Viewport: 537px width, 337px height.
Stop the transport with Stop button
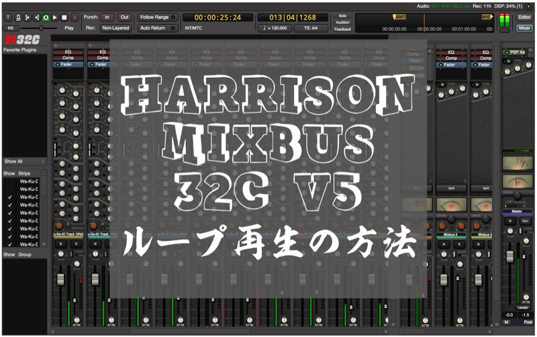[x=64, y=17]
